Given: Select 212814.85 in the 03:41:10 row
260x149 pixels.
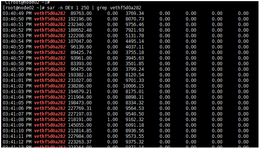Looking at the screenshot, I should tap(80, 131).
